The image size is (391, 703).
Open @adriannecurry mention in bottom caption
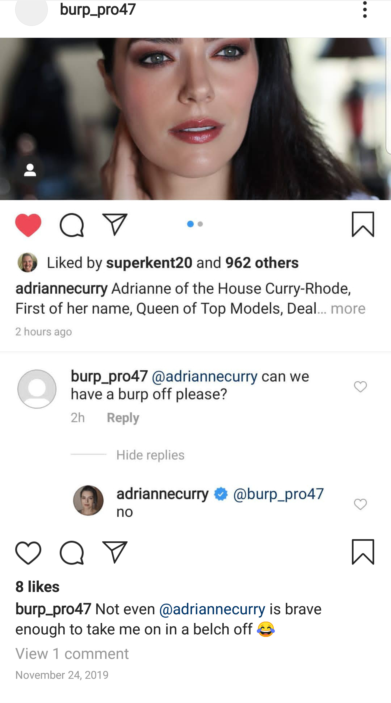[x=212, y=609]
